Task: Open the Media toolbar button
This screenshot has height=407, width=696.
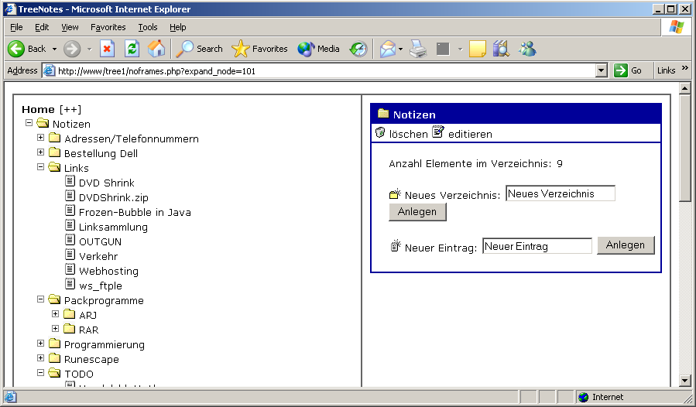Action: pos(318,49)
